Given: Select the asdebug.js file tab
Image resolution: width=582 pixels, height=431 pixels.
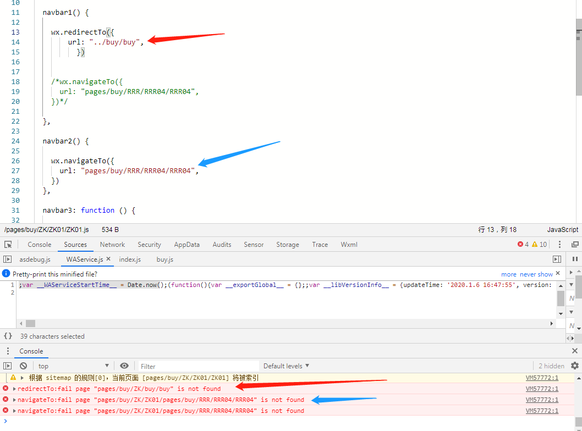Looking at the screenshot, I should click(35, 259).
